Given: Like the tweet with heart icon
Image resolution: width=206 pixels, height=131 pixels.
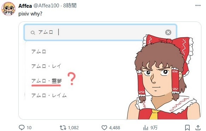Looking at the screenshot, I should pyautogui.click(x=104, y=127).
